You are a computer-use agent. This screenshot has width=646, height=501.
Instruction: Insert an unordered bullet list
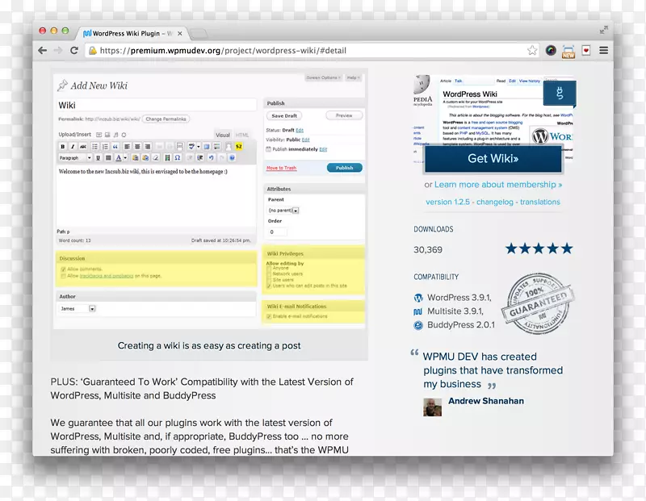pyautogui.click(x=94, y=147)
